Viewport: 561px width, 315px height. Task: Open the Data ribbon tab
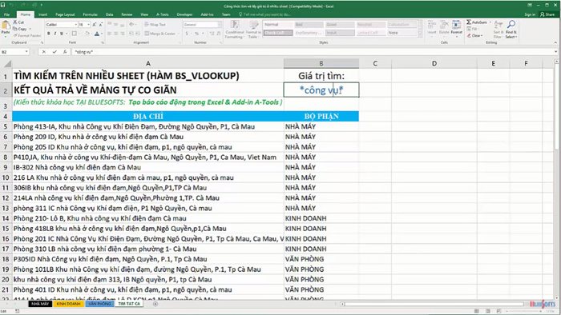(x=110, y=14)
